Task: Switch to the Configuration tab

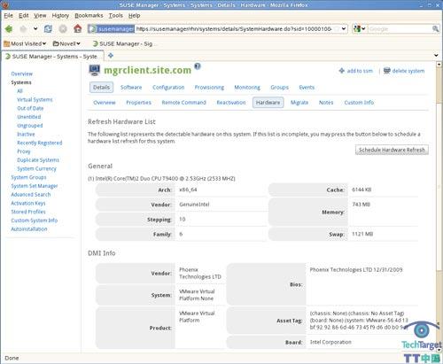Action: point(168,88)
